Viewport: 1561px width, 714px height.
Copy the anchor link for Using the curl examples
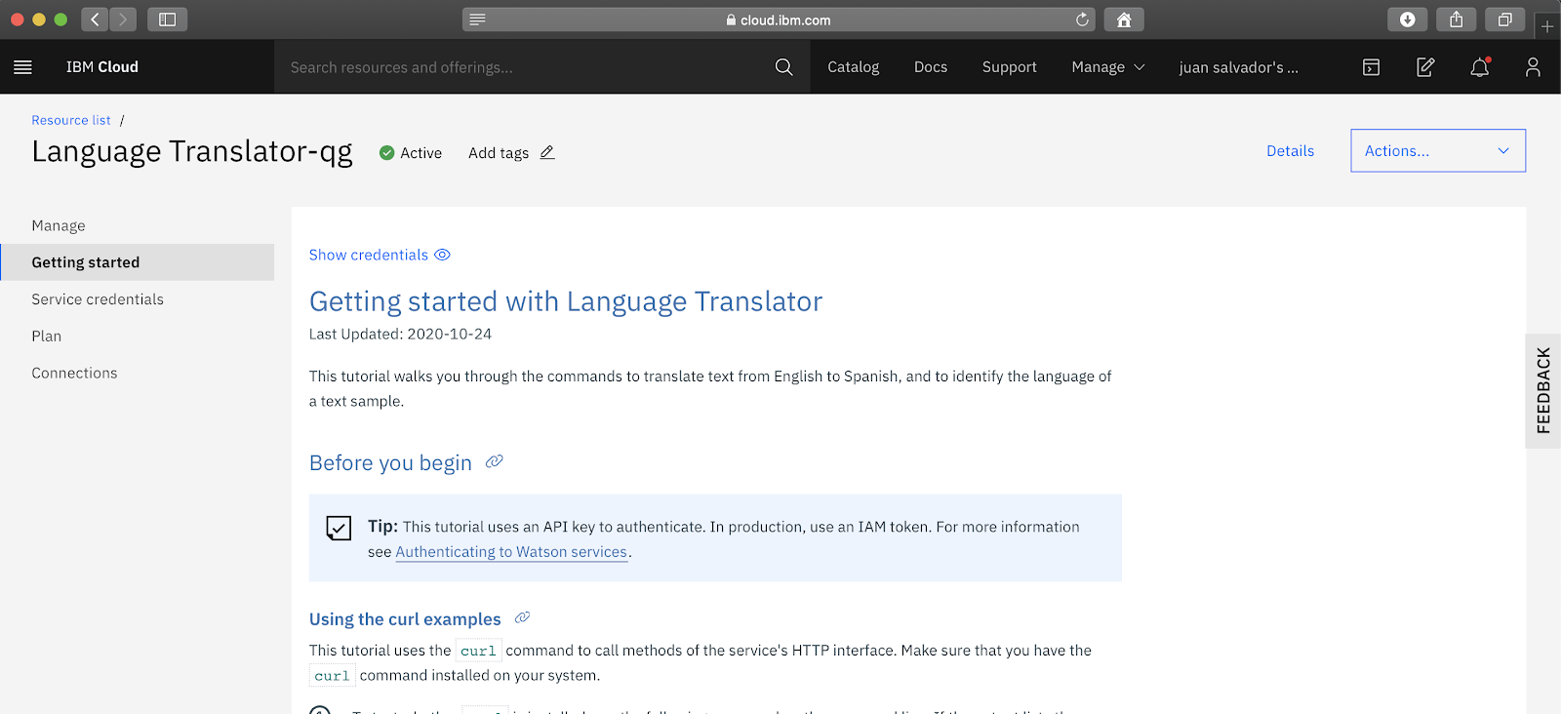click(x=522, y=617)
